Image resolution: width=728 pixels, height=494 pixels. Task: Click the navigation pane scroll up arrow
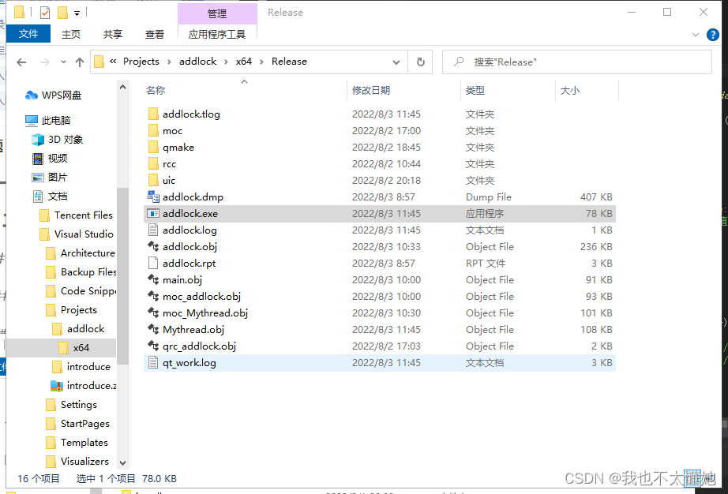(122, 87)
